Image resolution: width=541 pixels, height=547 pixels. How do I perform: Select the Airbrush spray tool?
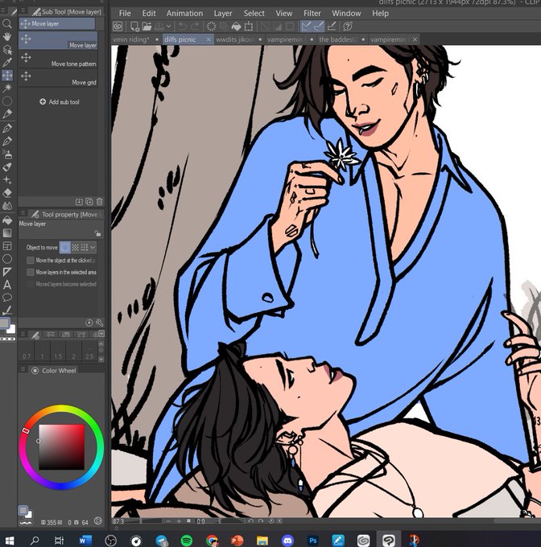(7, 154)
